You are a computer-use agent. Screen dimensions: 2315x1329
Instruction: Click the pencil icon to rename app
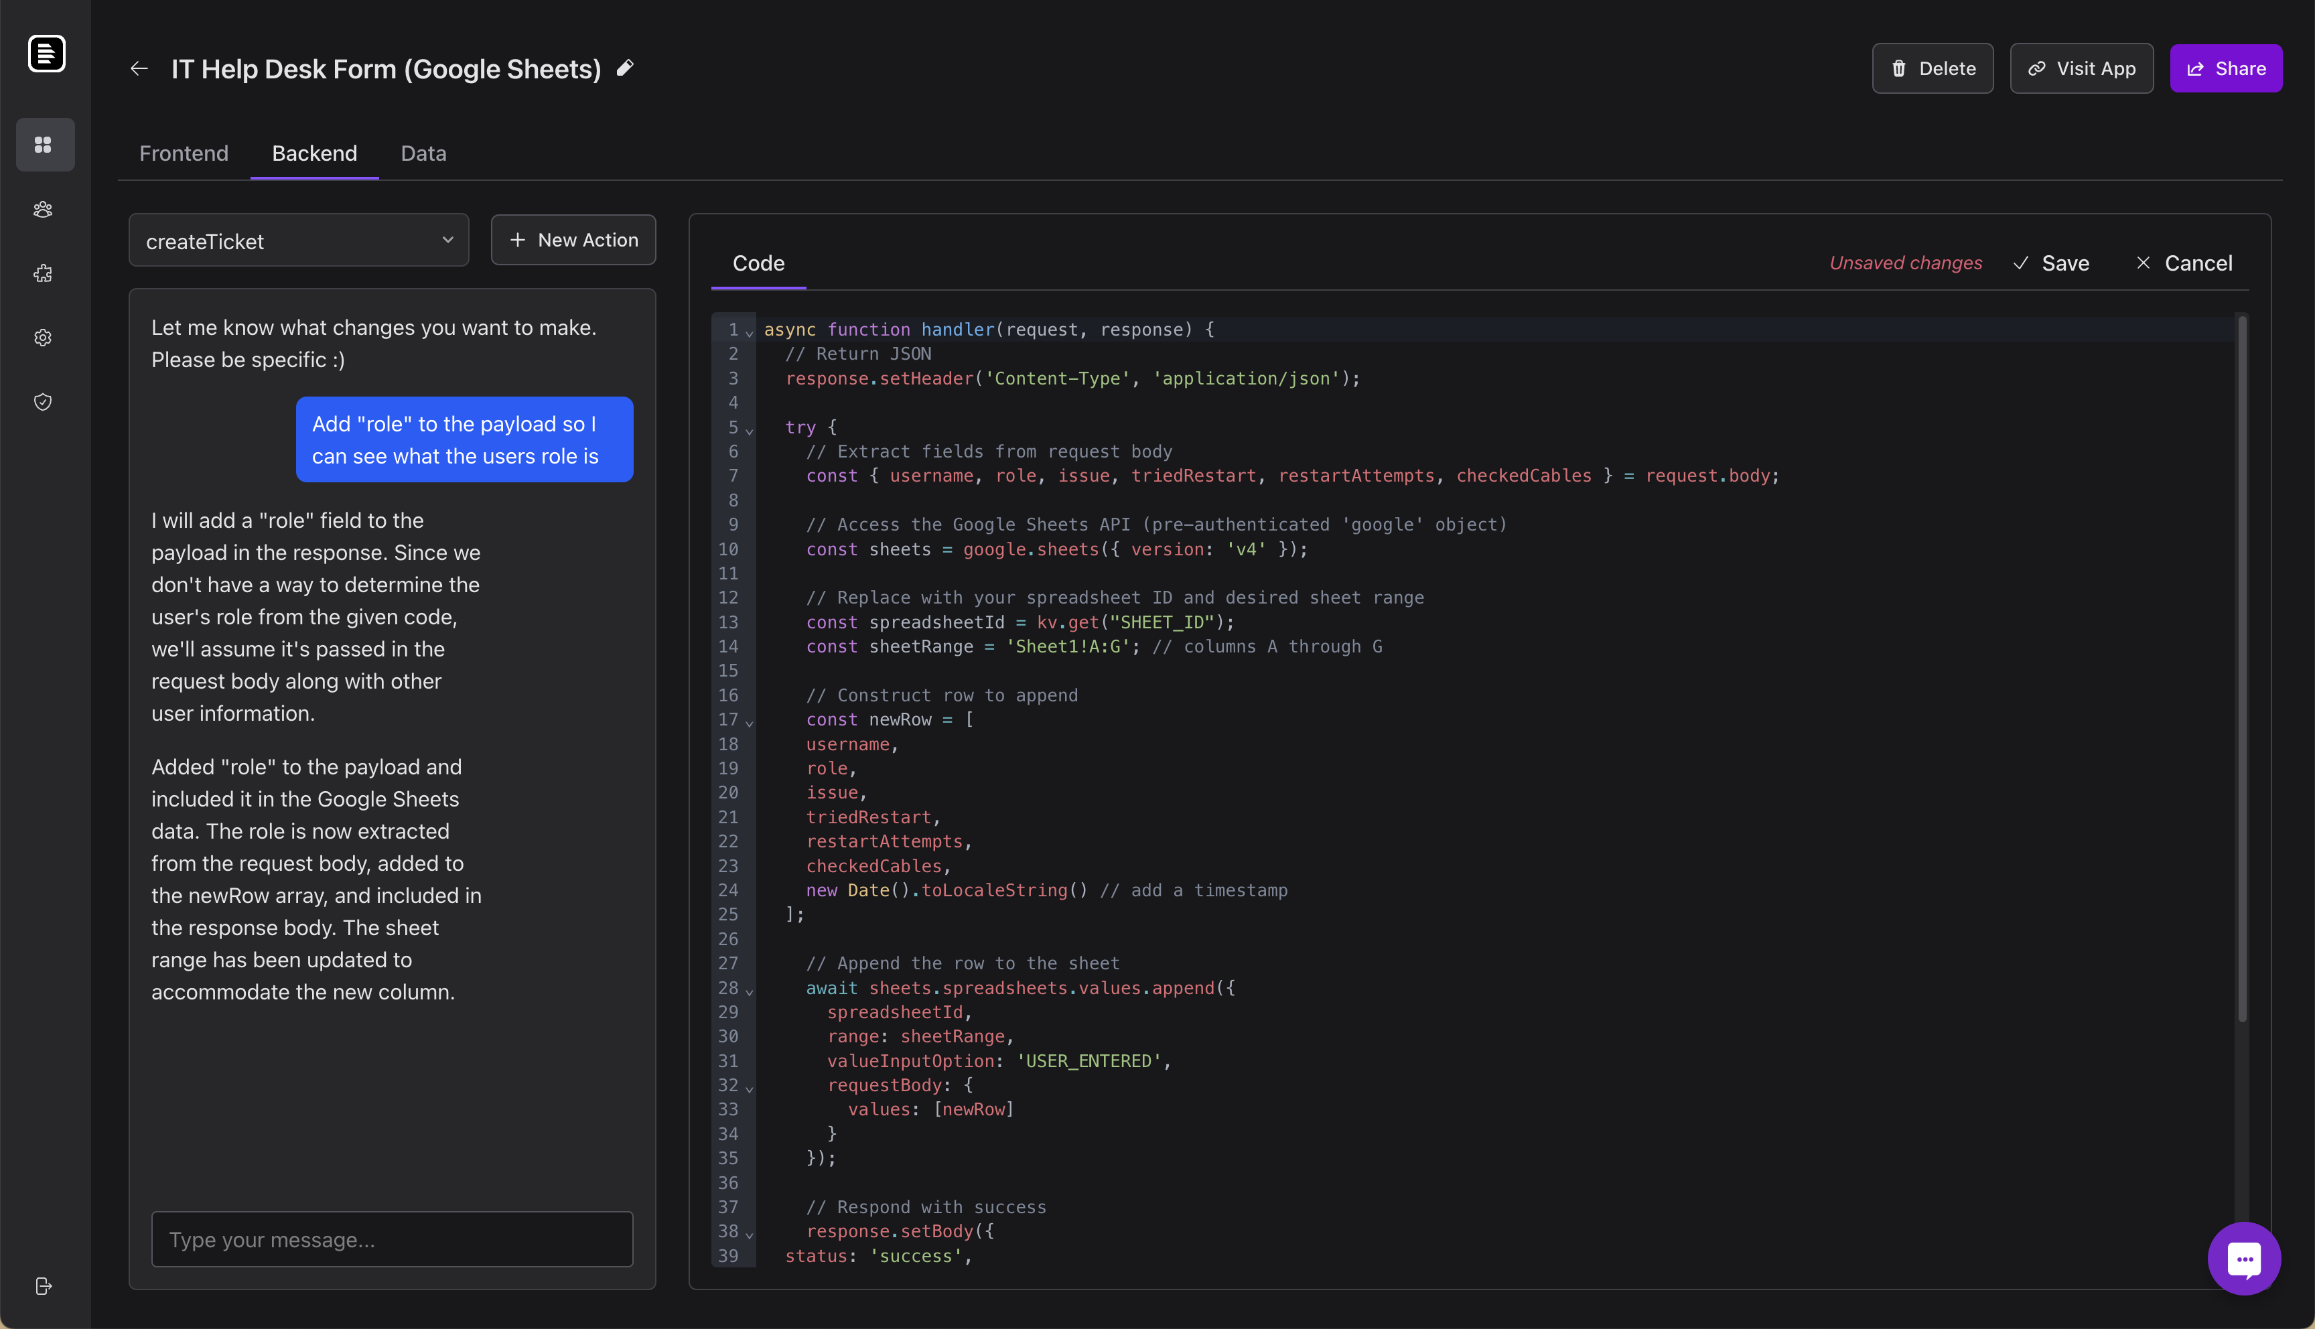[625, 68]
